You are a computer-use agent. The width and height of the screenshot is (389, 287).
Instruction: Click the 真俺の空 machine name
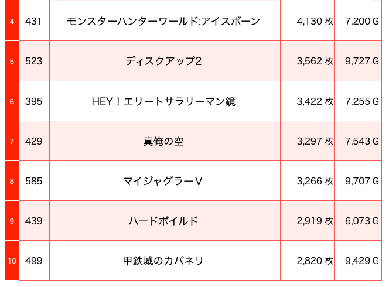(x=163, y=141)
